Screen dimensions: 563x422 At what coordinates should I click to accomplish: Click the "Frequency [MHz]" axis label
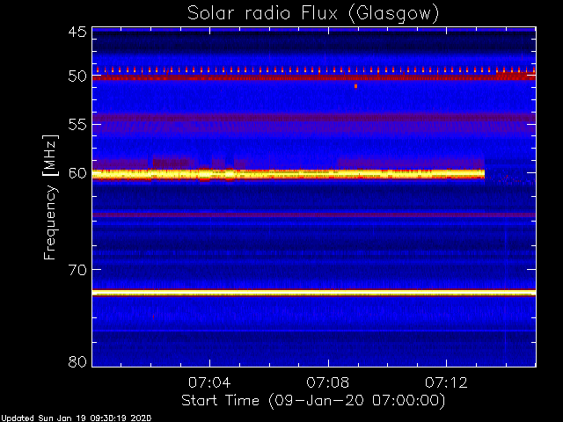coord(50,197)
